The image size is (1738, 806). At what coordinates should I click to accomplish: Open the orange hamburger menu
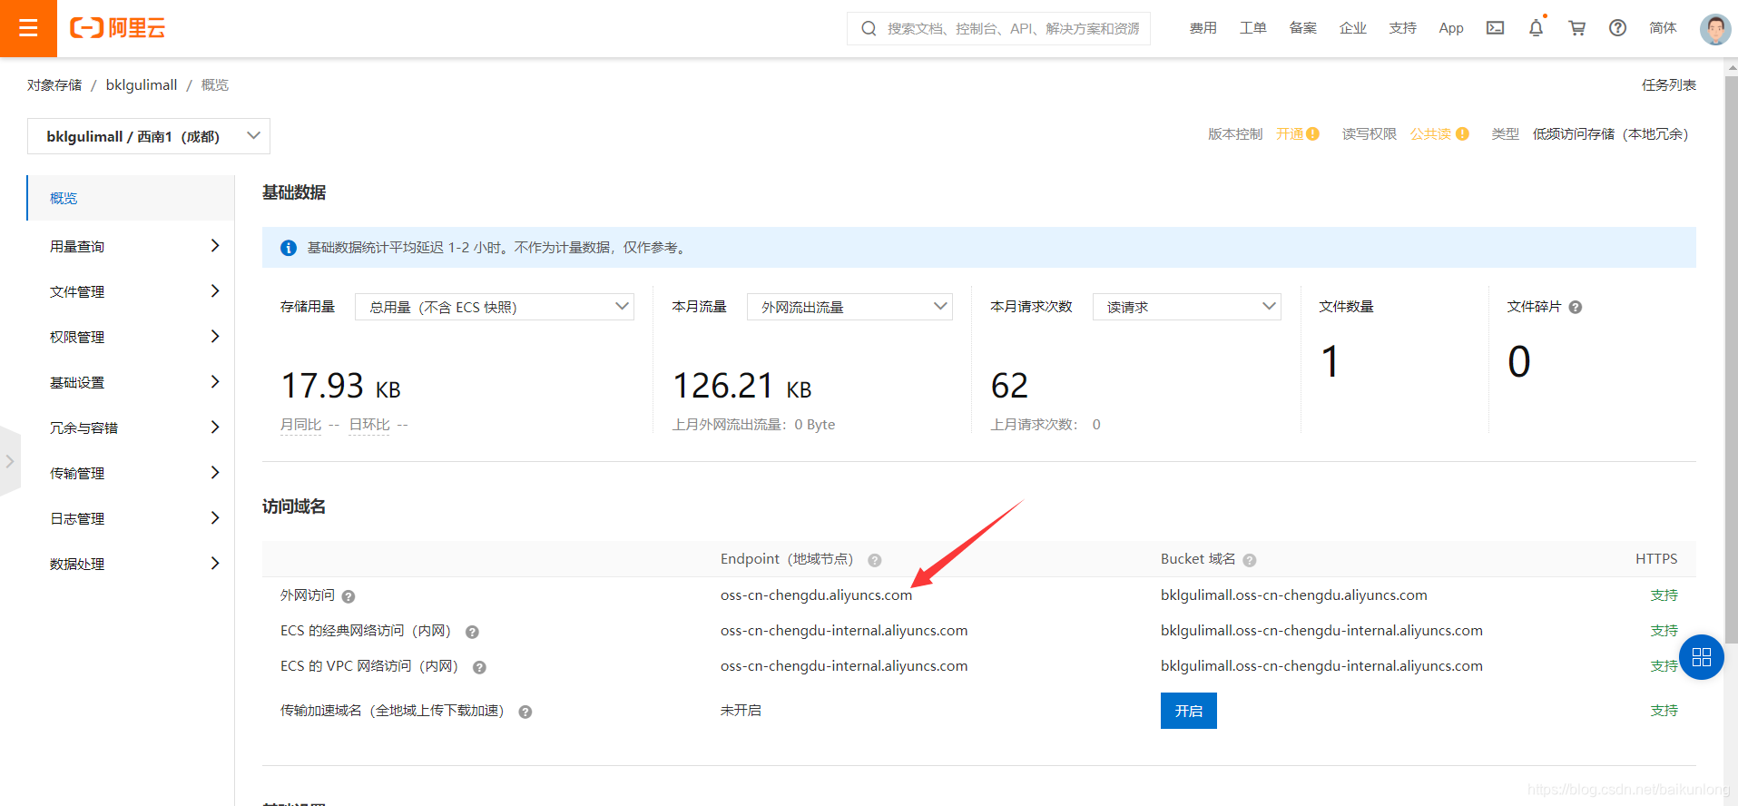coord(28,28)
